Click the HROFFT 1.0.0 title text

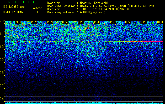point(21,2)
